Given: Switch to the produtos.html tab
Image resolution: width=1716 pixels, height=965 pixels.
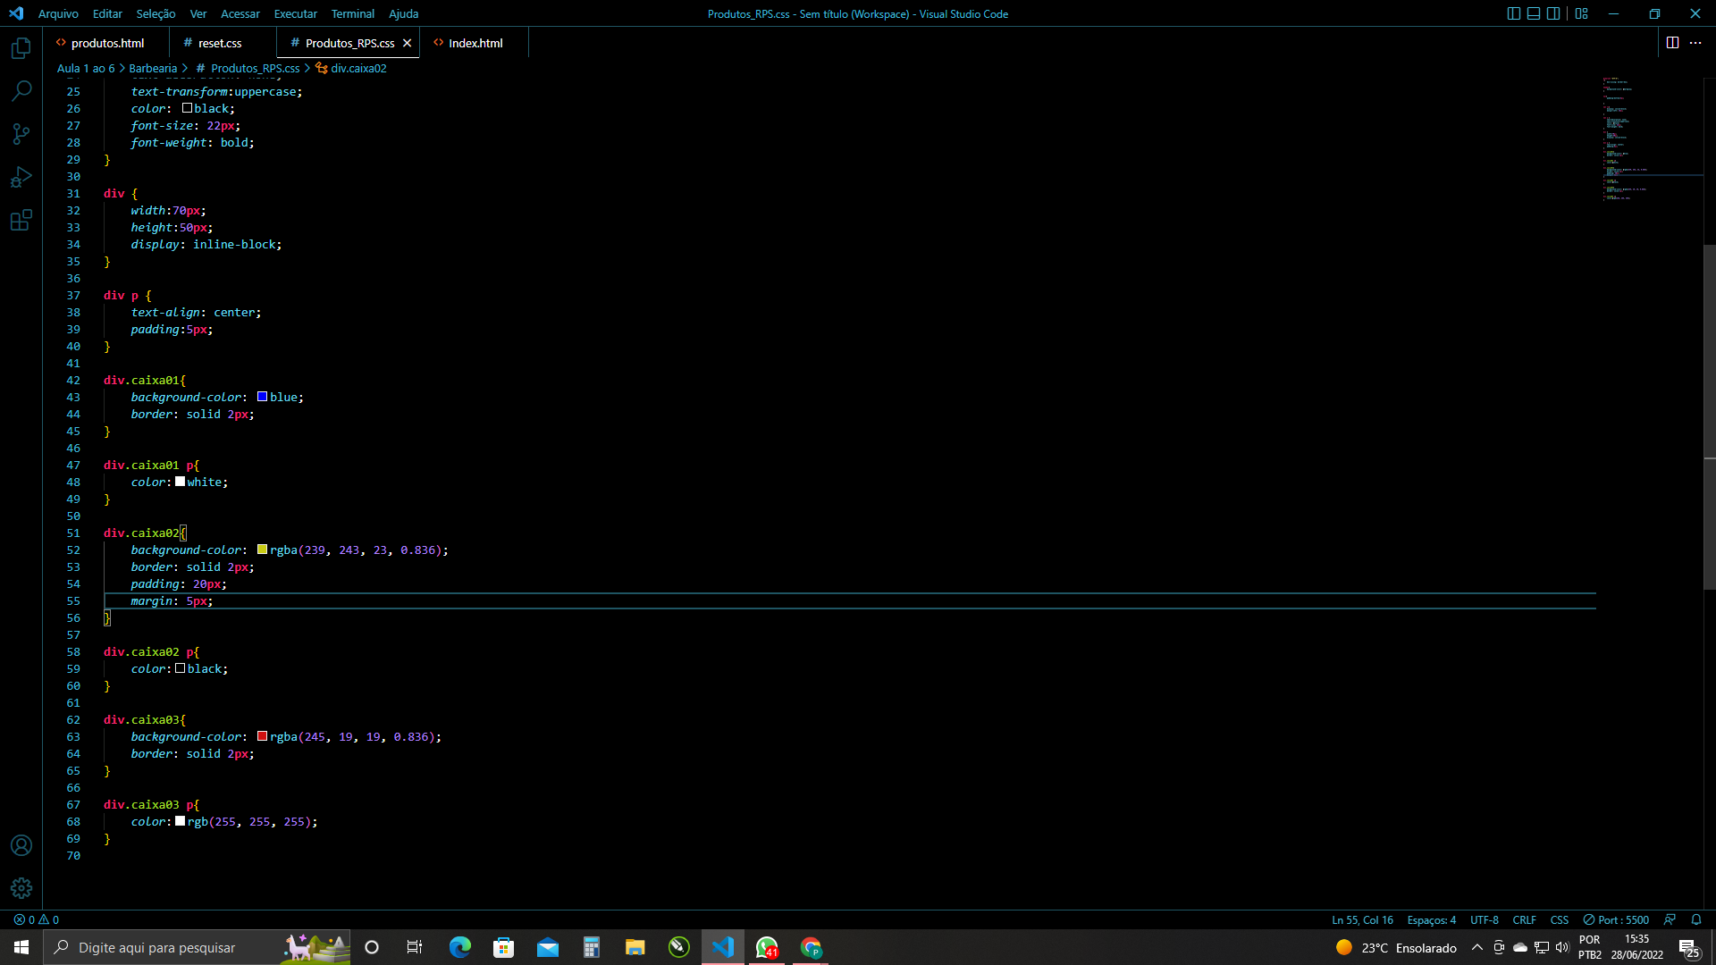Looking at the screenshot, I should (106, 43).
